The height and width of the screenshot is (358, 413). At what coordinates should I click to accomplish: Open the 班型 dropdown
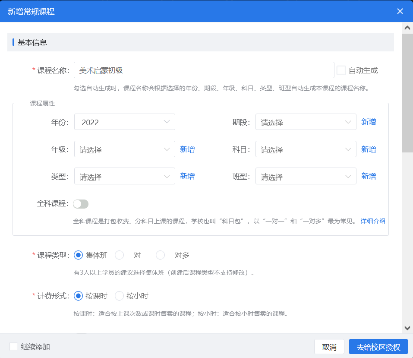coord(306,176)
